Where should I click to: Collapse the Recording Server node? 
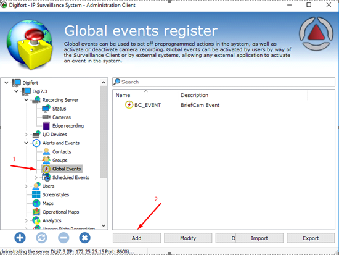click(x=27, y=100)
